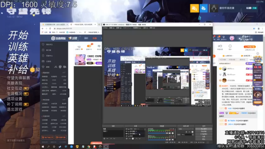Image resolution: width=265 pixels, height=149 pixels.
Task: Open the 编辑 (Edit) menu in OBS
Action: [x=112, y=28]
